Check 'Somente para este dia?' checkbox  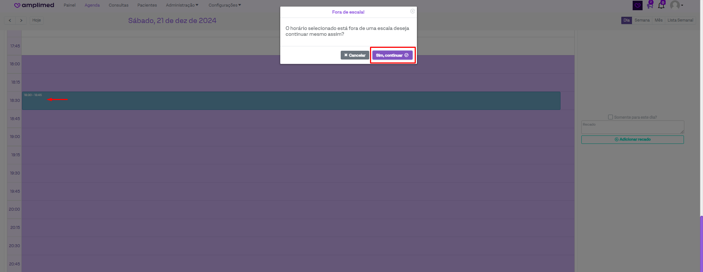pyautogui.click(x=610, y=117)
